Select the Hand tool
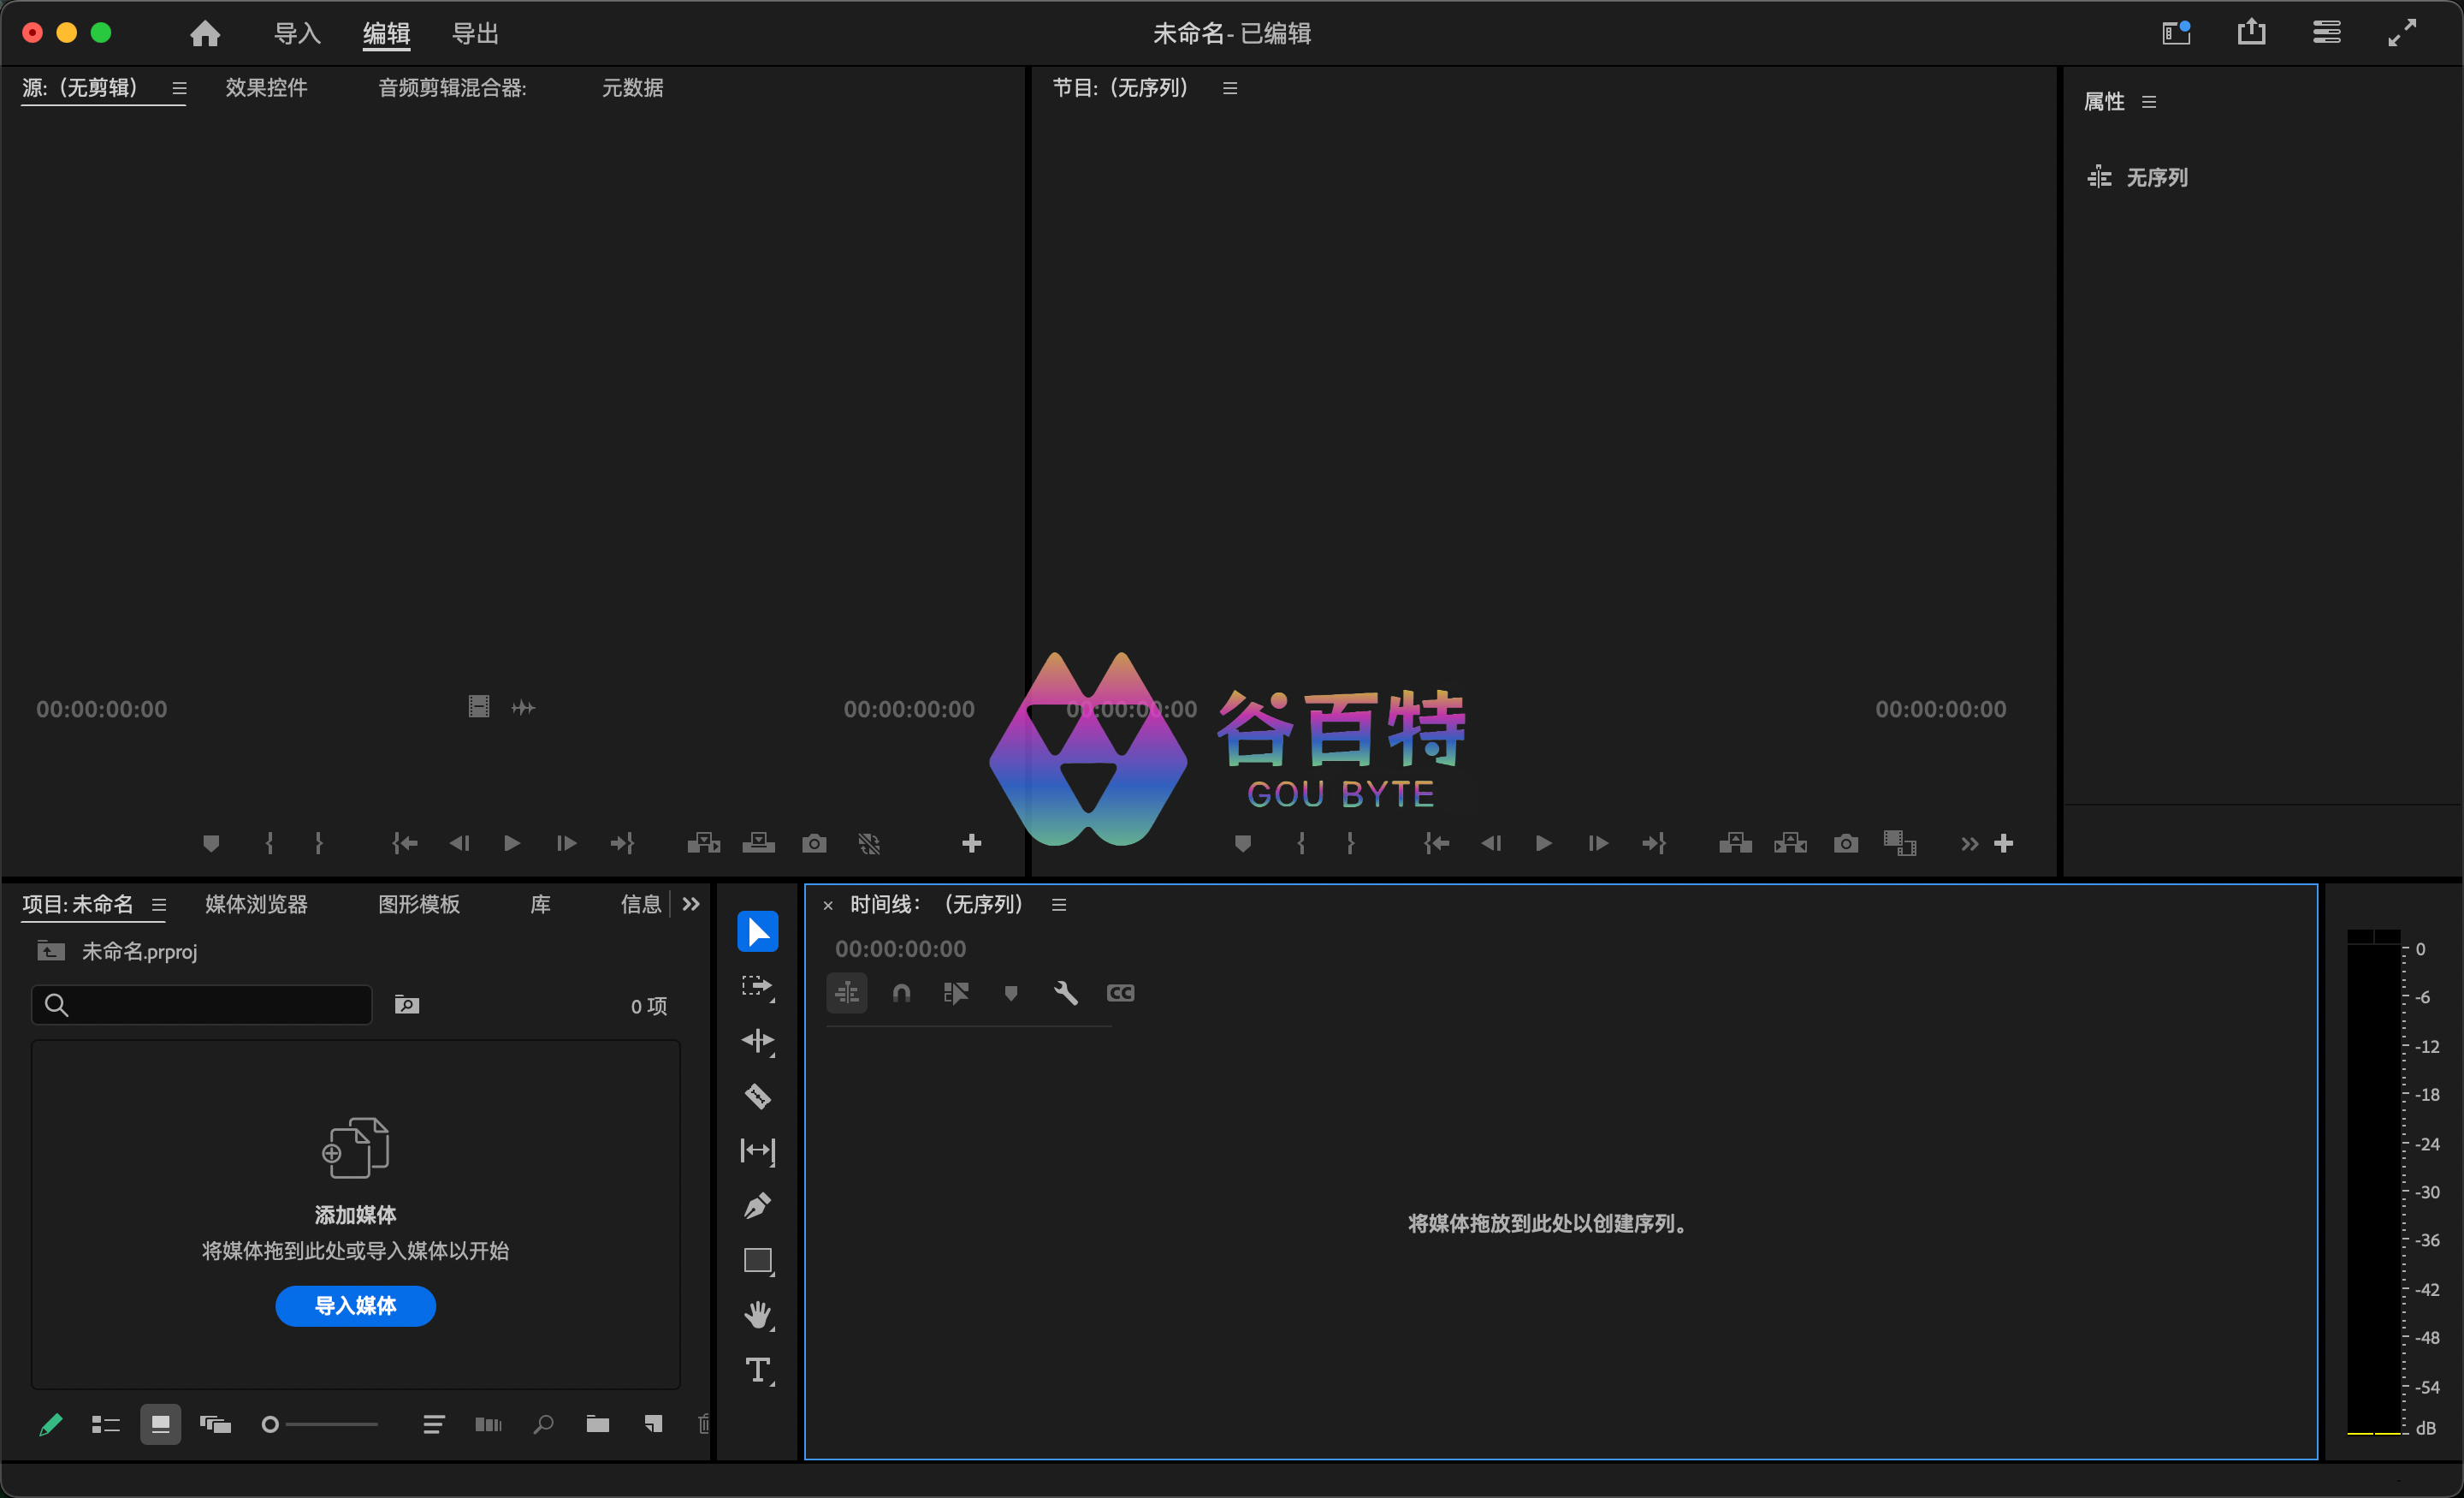Screen dimensions: 2464x1498 [x=757, y=1315]
